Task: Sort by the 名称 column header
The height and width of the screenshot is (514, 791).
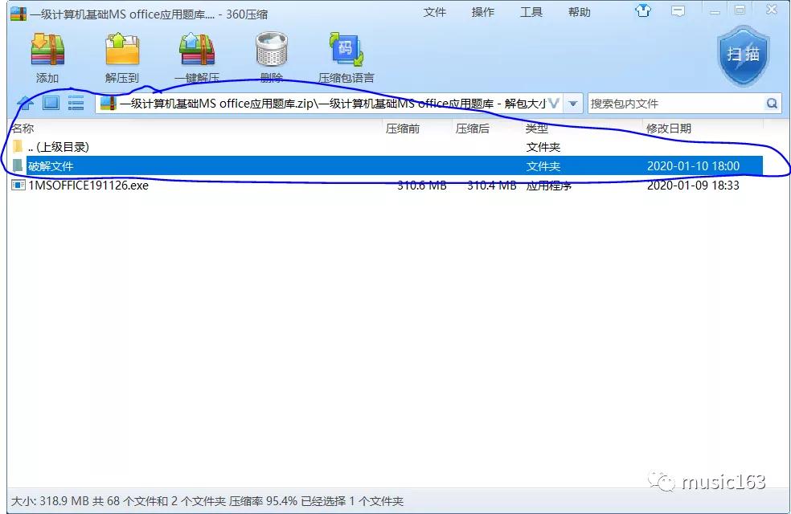Action: click(x=23, y=128)
